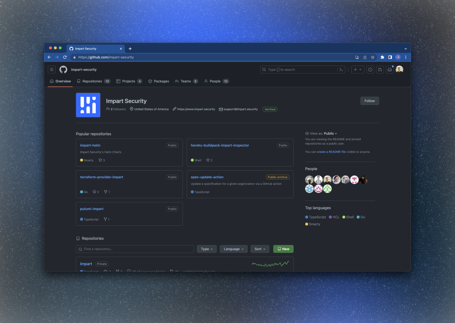Go back to the previous page
The height and width of the screenshot is (323, 455).
click(49, 57)
